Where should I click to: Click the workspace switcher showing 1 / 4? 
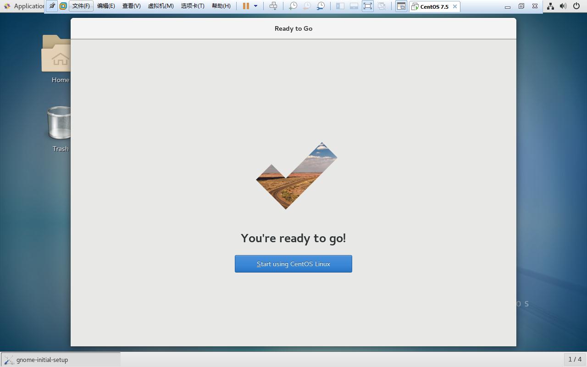tap(575, 359)
